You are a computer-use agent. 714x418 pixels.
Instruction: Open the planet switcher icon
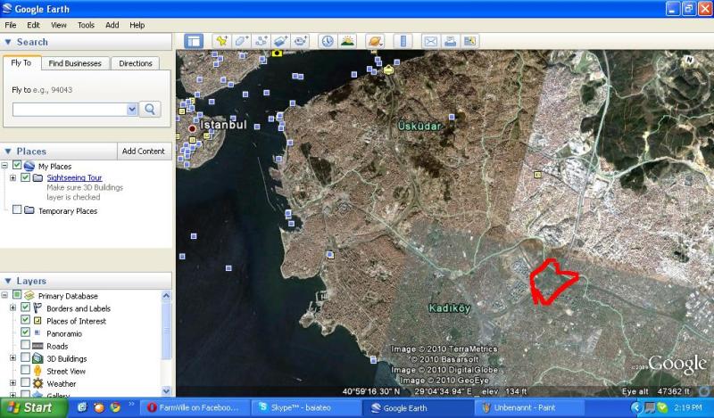375,41
